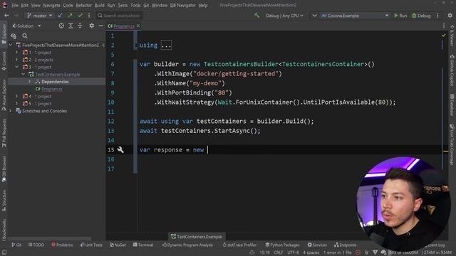Open the TODO tool window
The width and height of the screenshot is (456, 256).
(36, 245)
